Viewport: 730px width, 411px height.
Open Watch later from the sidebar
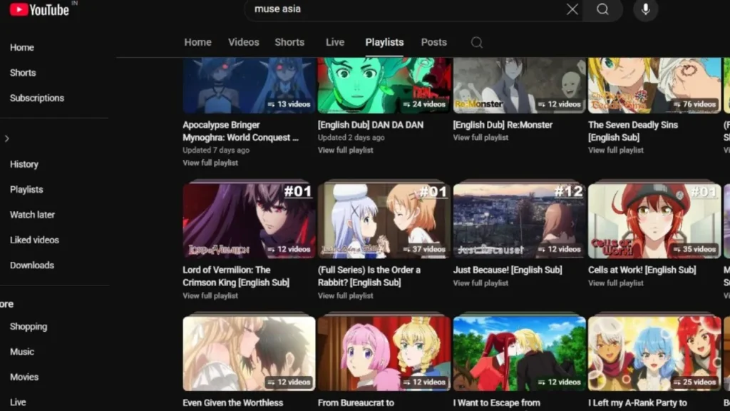(34, 215)
